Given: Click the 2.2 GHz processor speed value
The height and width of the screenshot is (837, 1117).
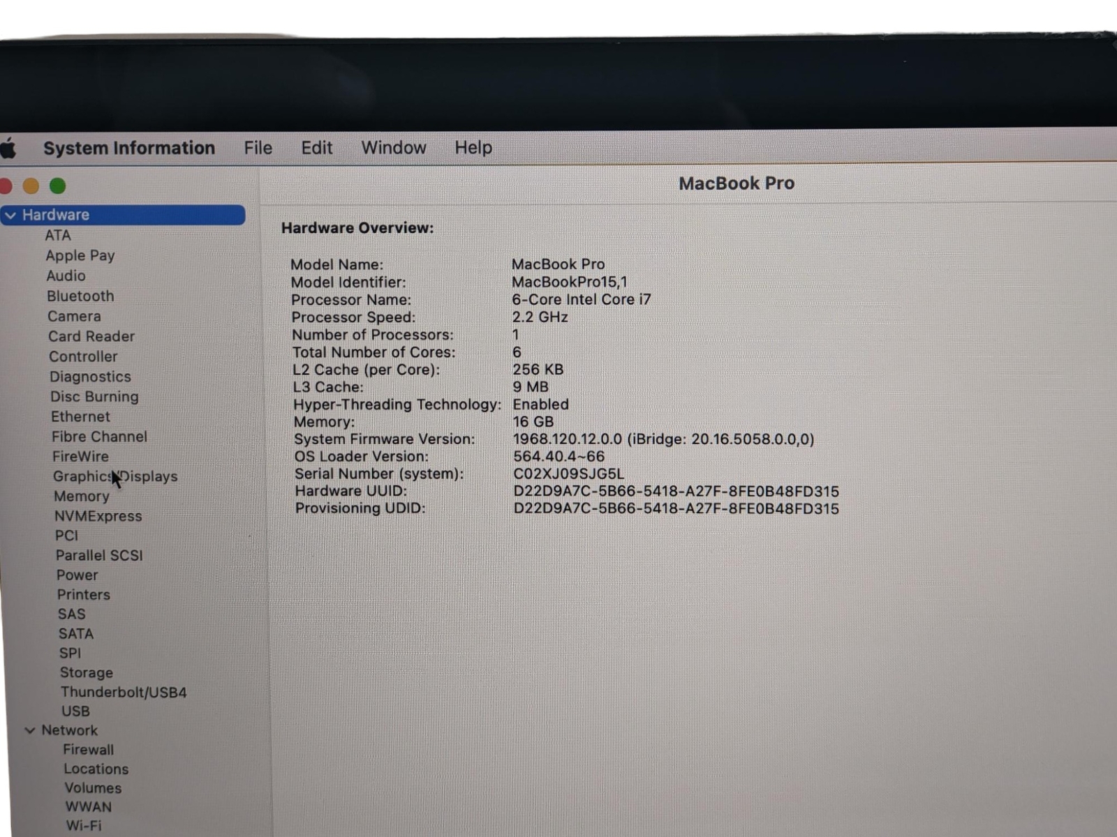Looking at the screenshot, I should [540, 317].
